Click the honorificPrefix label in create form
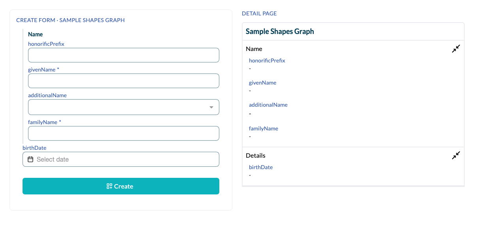The image size is (490, 245). click(46, 44)
